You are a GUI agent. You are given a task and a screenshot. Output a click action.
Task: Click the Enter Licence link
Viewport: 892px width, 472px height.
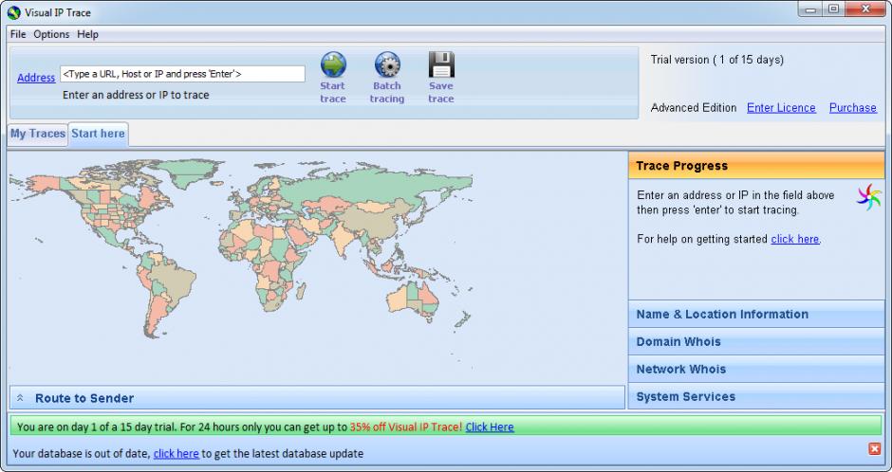pyautogui.click(x=781, y=108)
